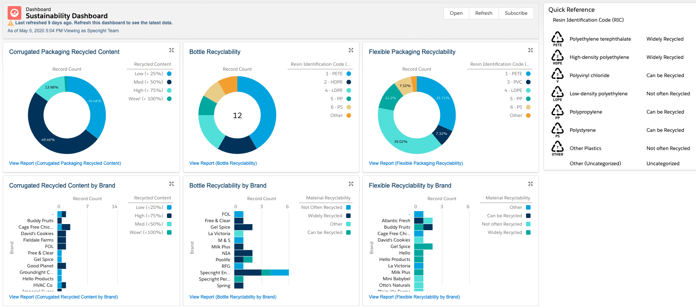This screenshot has width=696, height=308.
Task: Click the PVC resin code 3 icon
Action: click(558, 75)
